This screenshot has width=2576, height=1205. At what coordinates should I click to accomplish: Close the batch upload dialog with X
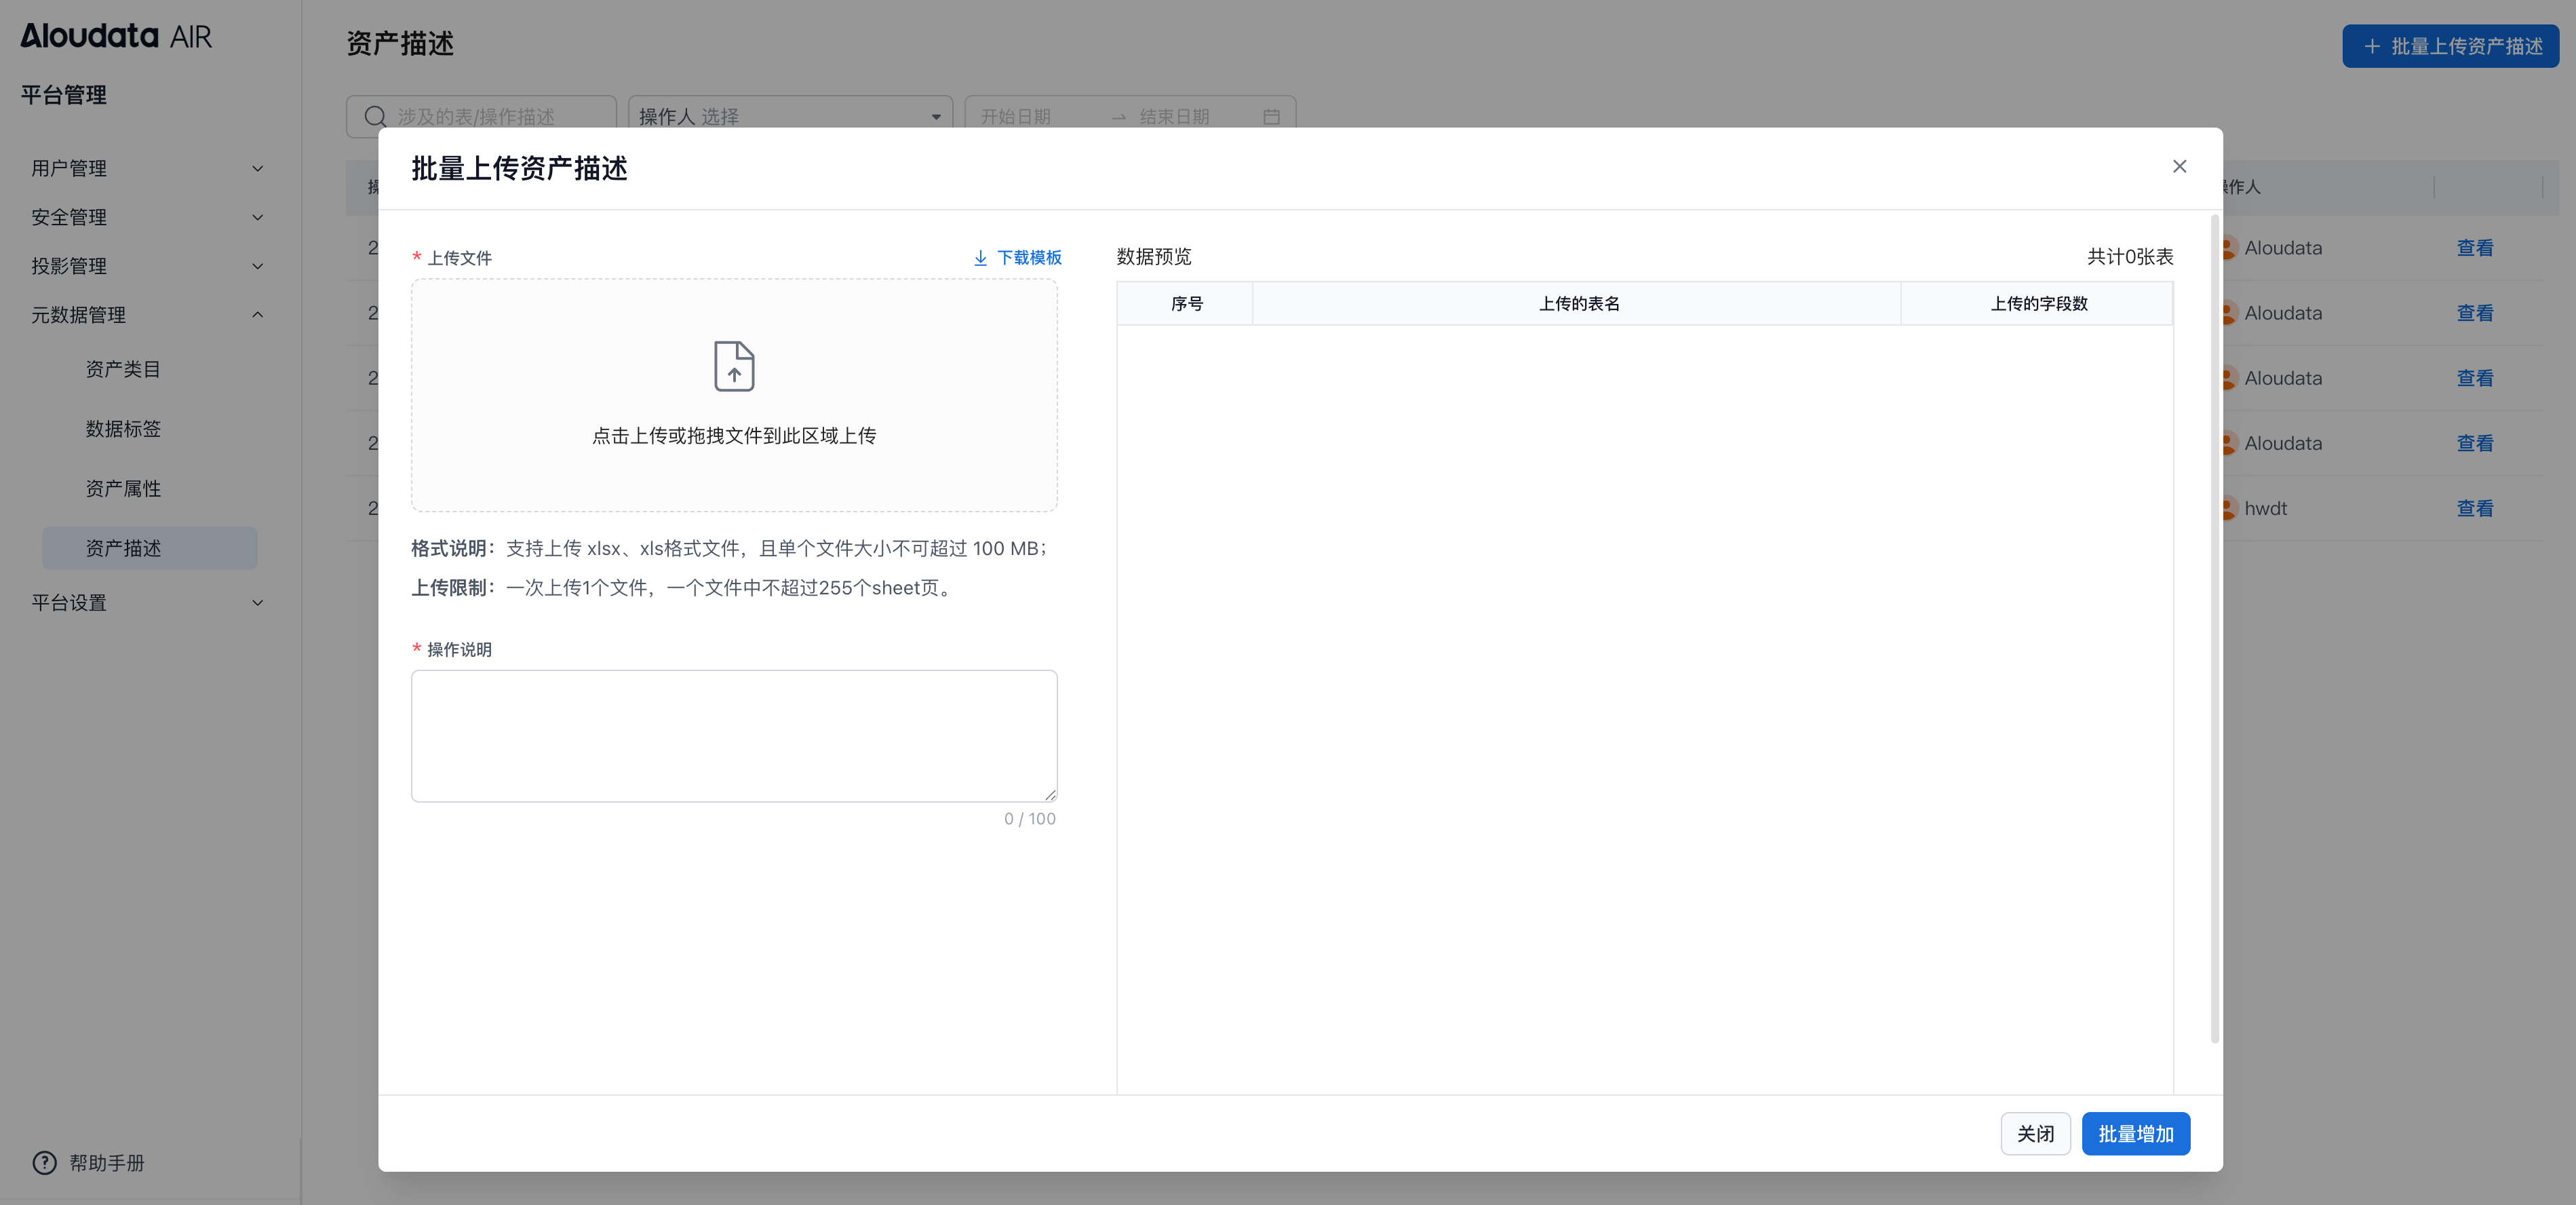pos(2179,167)
